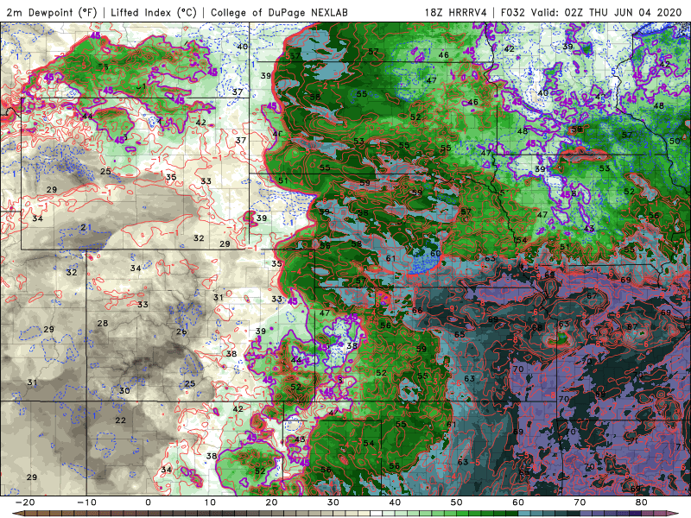Click the "22" dewpoint value on the map

[x=120, y=420]
